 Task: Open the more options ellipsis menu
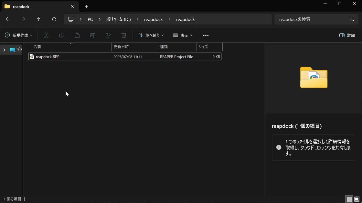(206, 35)
